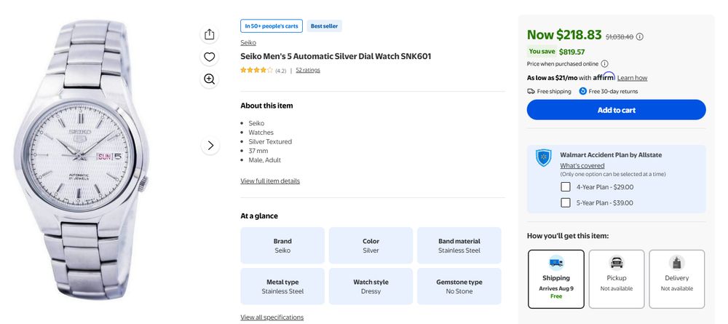
Task: Click the Allstate shield icon
Action: [543, 158]
